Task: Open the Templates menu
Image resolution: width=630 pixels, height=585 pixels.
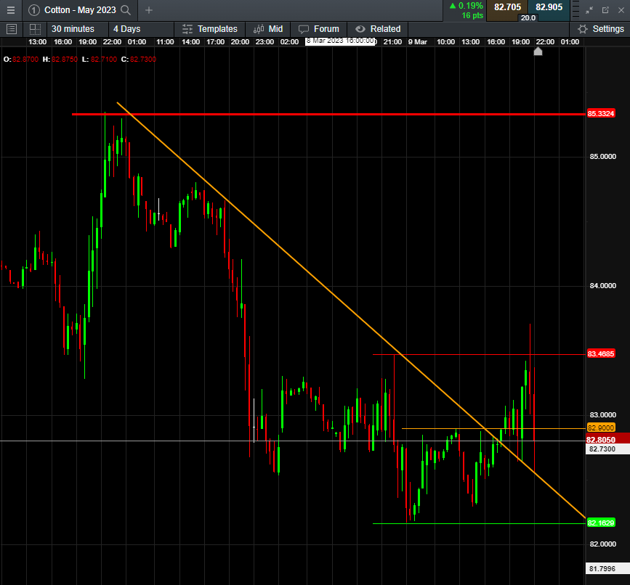Action: pos(217,29)
